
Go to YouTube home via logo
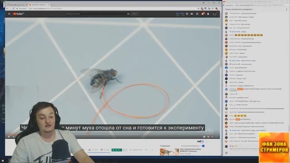pyautogui.click(x=19, y=14)
